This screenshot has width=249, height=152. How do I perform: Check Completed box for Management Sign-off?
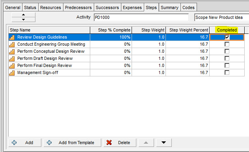click(x=227, y=72)
